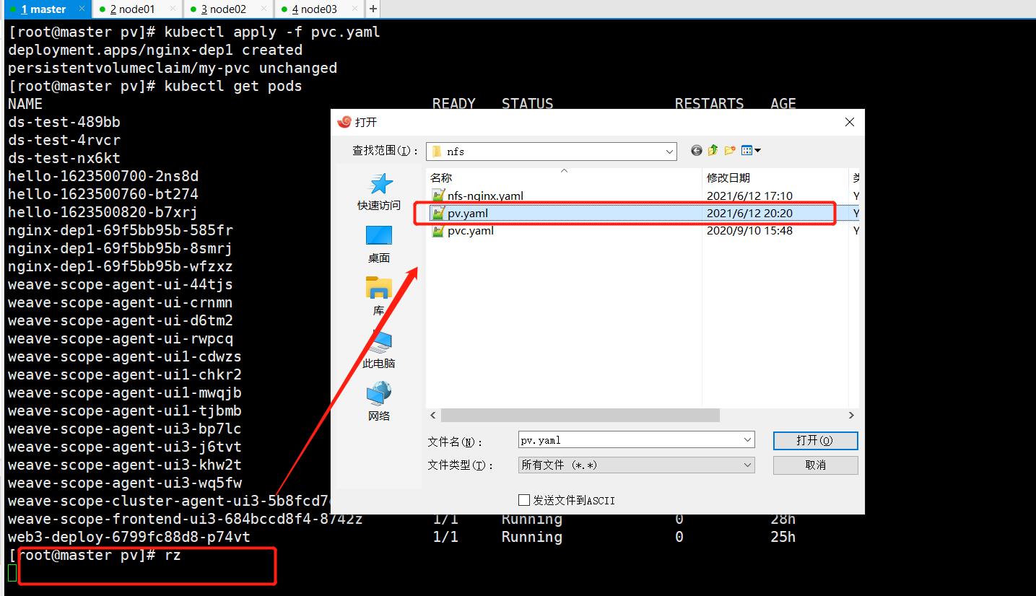Go up one folder level in the Open dialog
Image resolution: width=1036 pixels, height=596 pixels.
click(x=713, y=151)
